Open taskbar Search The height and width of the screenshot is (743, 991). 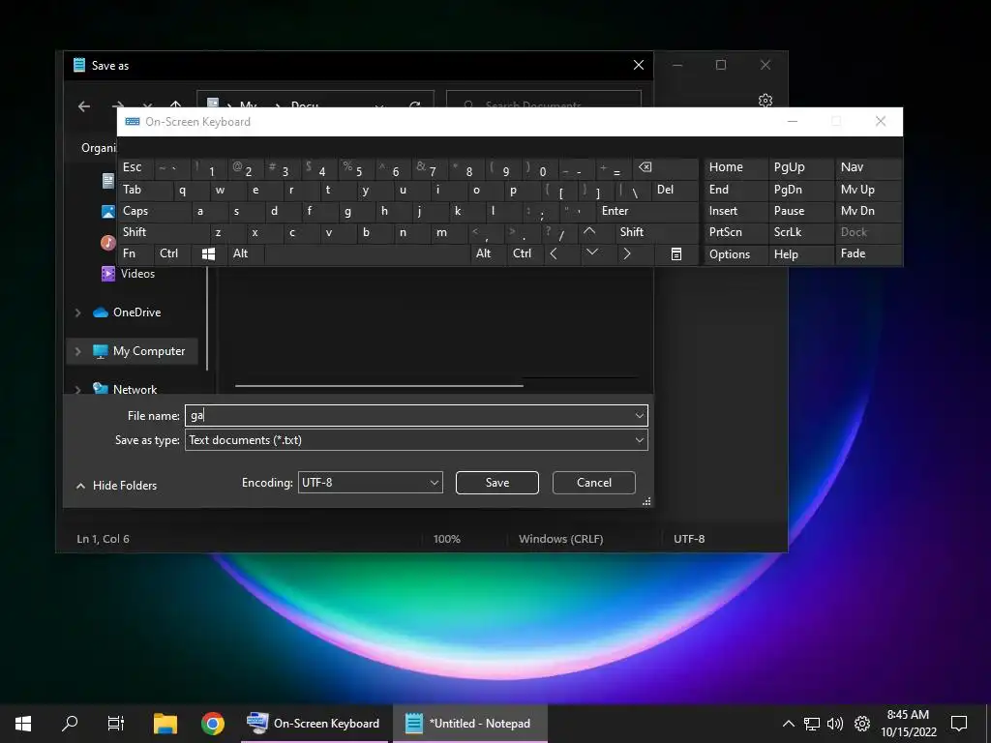pyautogui.click(x=70, y=724)
